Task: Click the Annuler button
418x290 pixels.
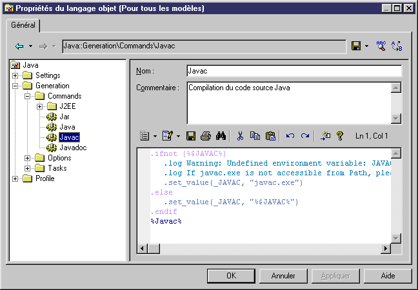Action: coord(283,276)
